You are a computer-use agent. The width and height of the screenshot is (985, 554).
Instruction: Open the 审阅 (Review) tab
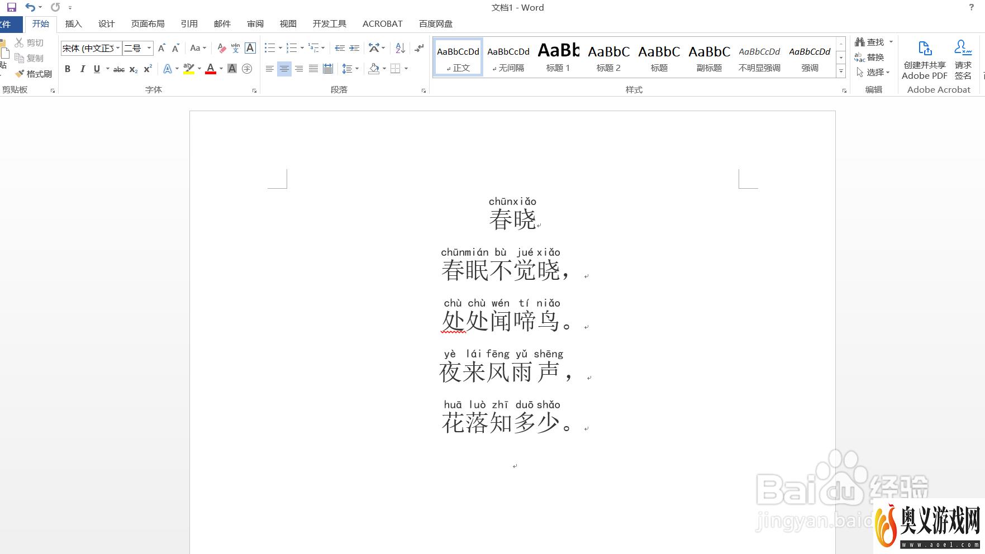point(255,23)
